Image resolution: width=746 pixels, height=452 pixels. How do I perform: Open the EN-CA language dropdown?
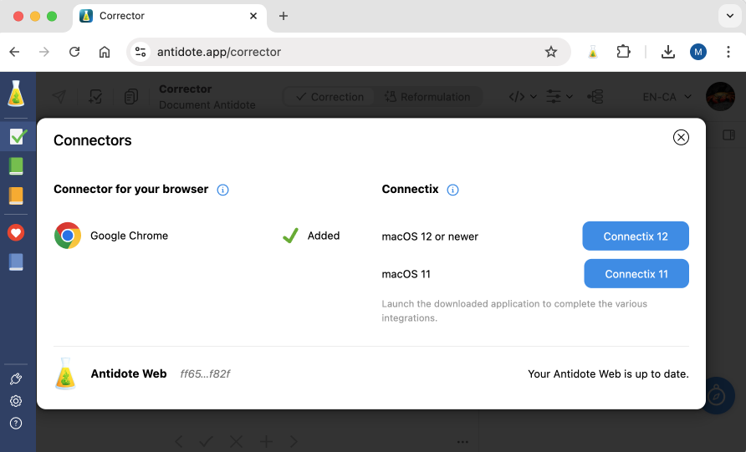(667, 97)
